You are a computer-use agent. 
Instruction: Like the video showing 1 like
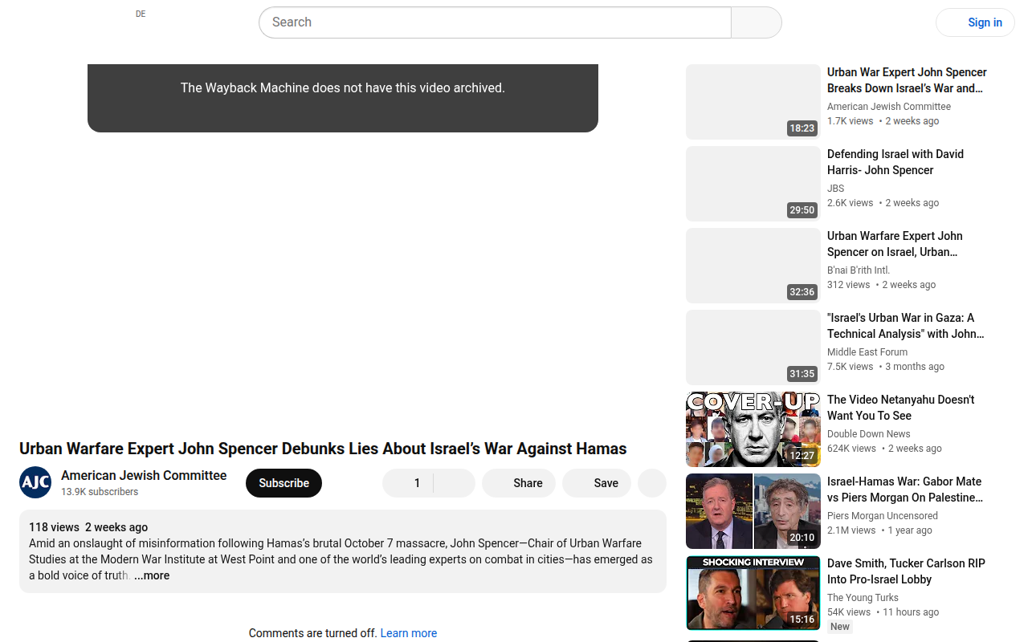[x=408, y=483]
